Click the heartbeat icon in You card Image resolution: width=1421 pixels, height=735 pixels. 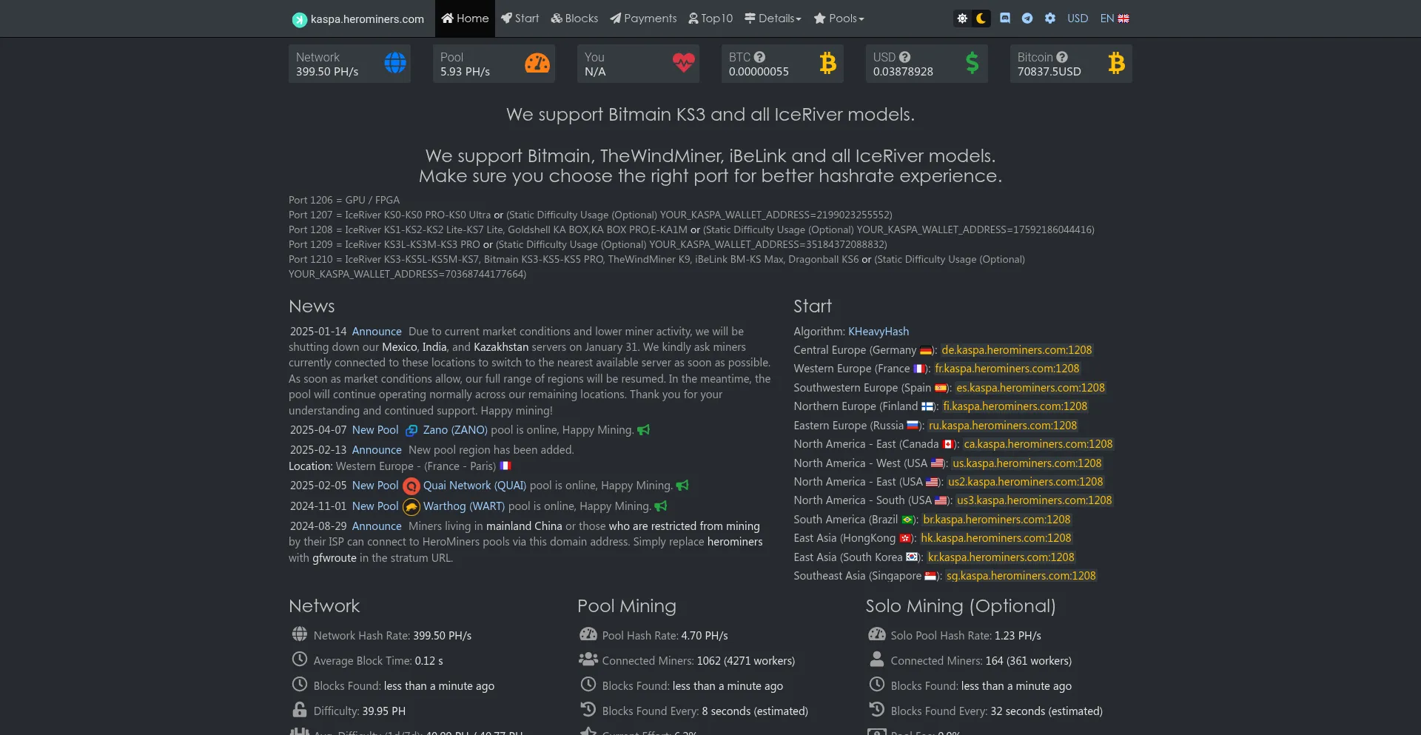(x=684, y=63)
